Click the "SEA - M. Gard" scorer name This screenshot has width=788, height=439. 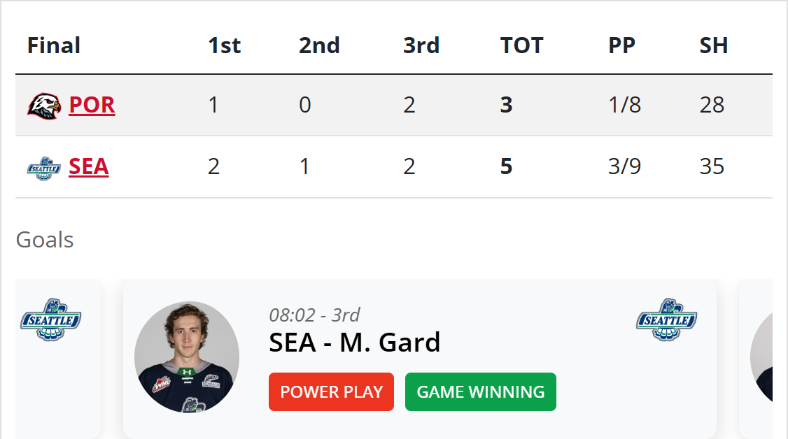pyautogui.click(x=355, y=343)
